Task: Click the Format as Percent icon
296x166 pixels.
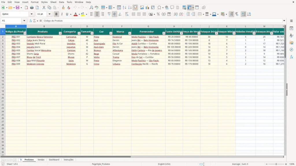Action: pos(158,14)
